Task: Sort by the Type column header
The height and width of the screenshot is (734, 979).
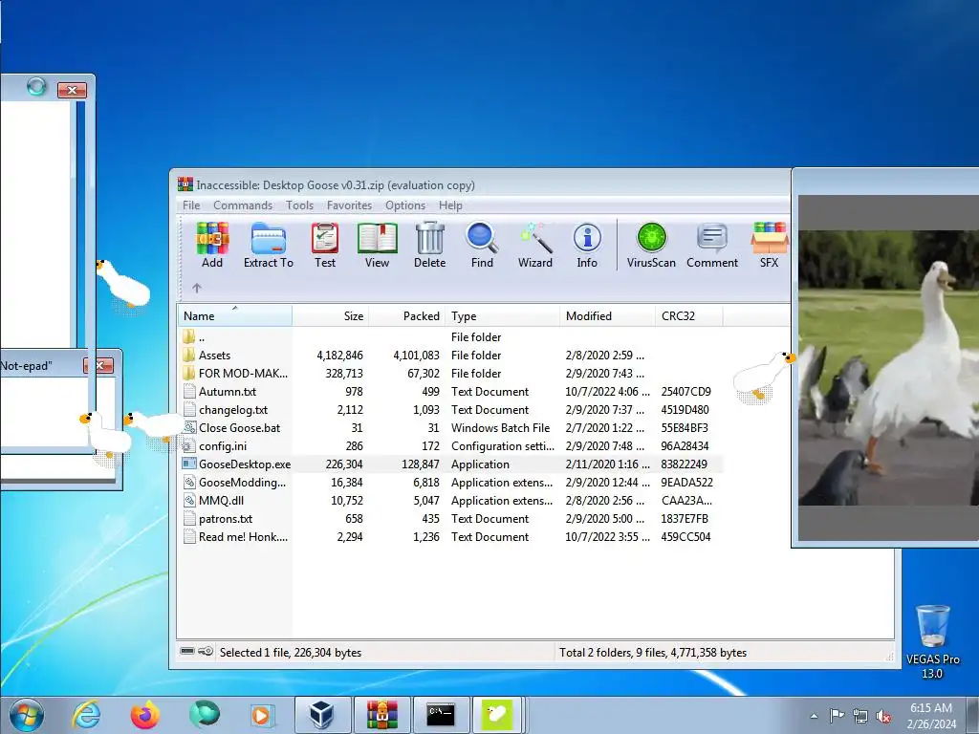Action: (x=503, y=315)
